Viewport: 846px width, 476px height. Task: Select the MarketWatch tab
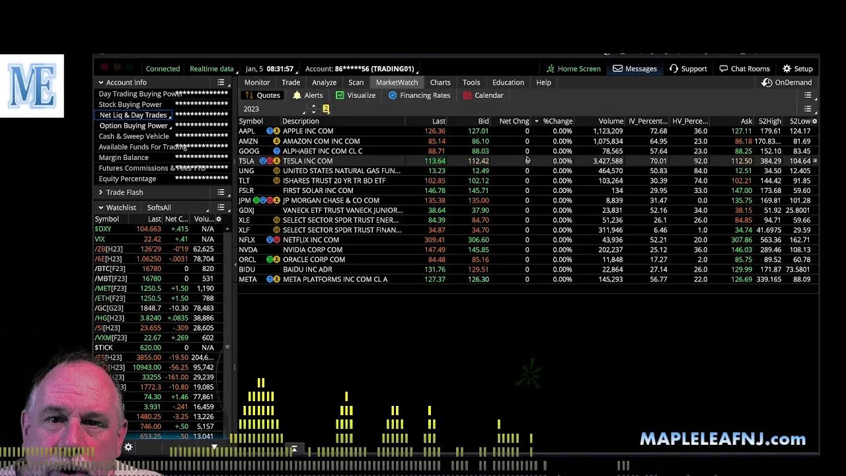[397, 83]
